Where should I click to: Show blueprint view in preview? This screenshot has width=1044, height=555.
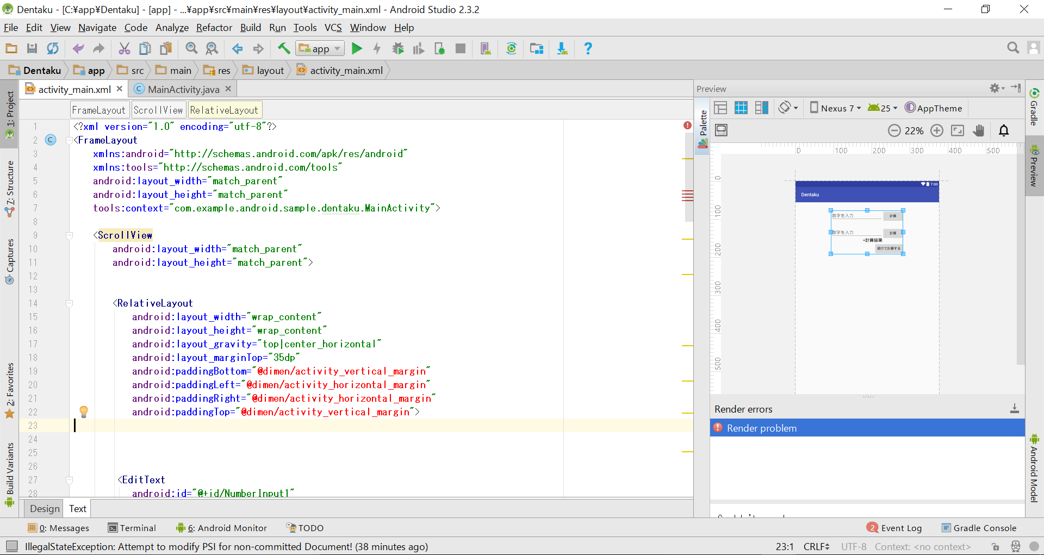[x=741, y=108]
